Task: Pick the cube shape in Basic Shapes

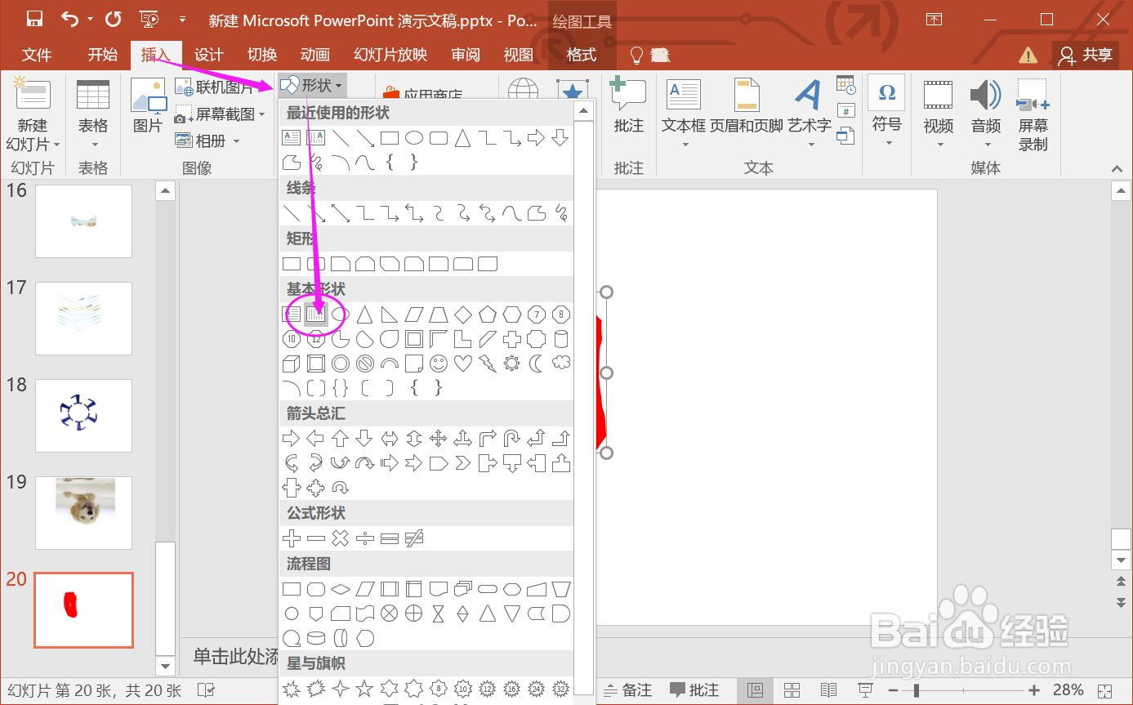Action: point(292,364)
